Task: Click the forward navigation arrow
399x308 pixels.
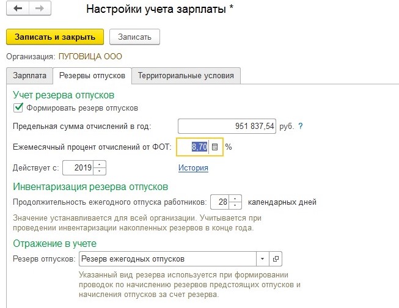Action: click(x=40, y=10)
